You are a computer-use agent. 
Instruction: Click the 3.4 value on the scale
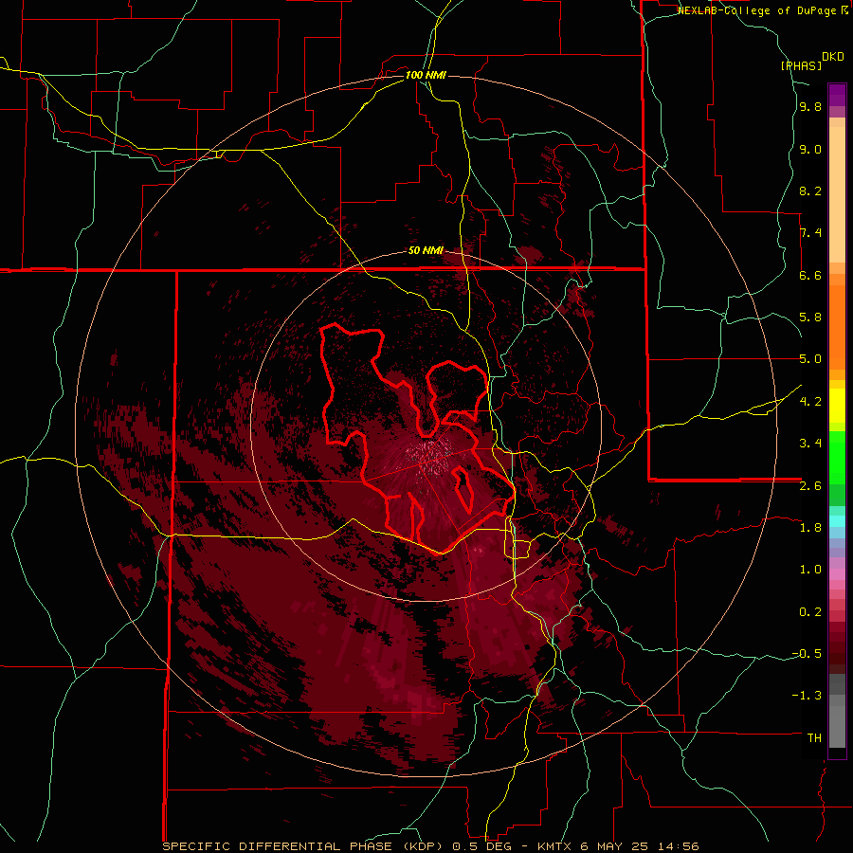click(x=810, y=443)
